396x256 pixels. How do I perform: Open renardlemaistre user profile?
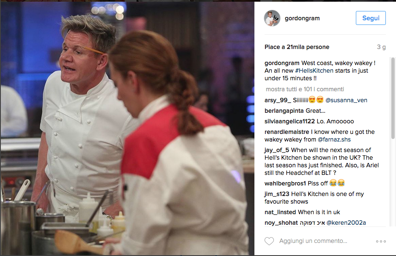(x=287, y=132)
